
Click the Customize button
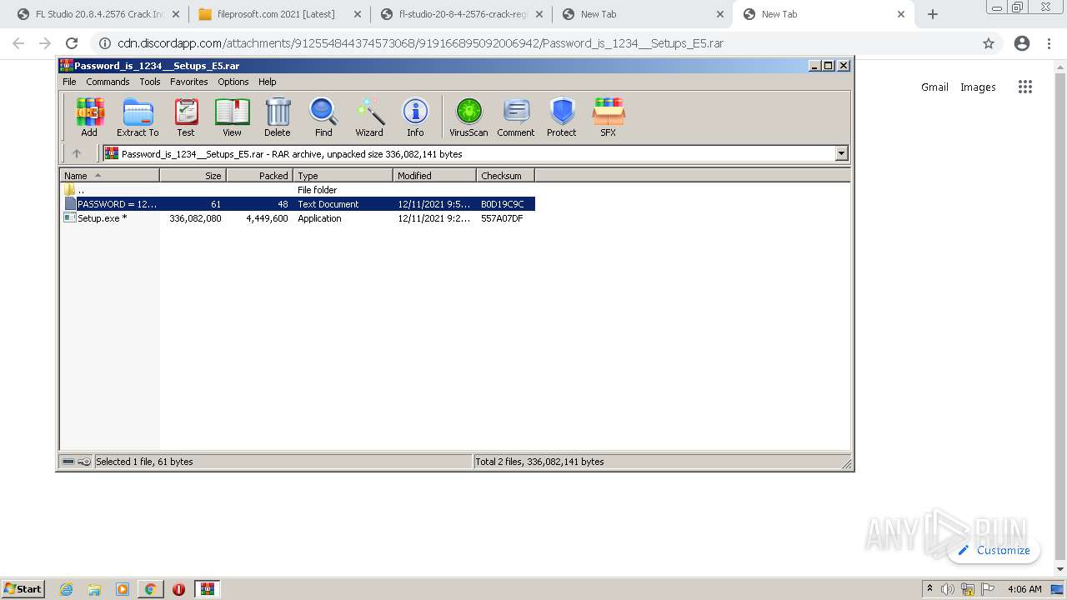click(994, 550)
